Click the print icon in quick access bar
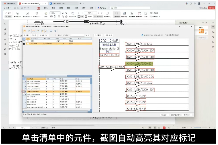 click(22, 8)
